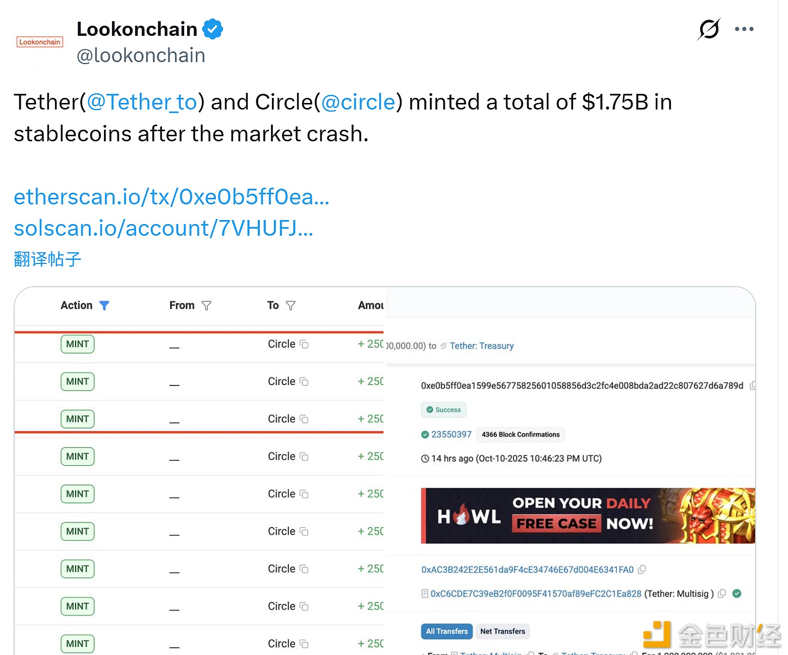
Task: Copy the Tether: Multisig address
Action: [722, 594]
